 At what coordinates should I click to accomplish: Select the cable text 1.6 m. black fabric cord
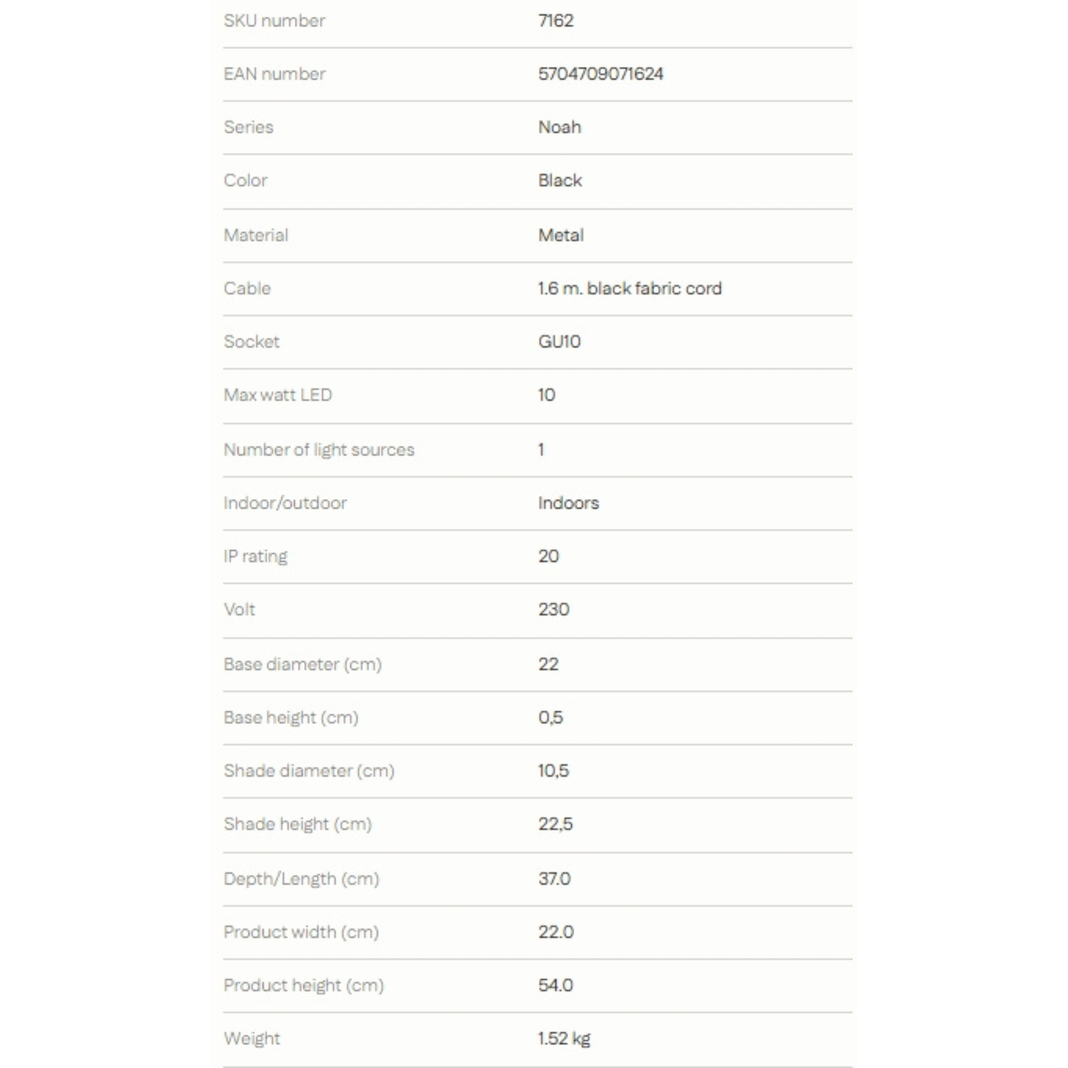[630, 288]
